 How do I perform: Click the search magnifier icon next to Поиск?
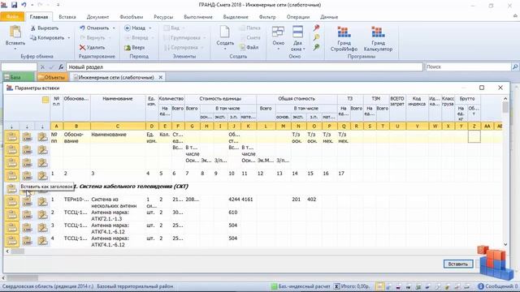coord(514,67)
